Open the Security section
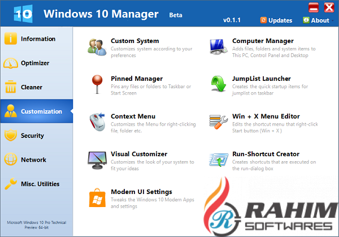Viewport: 339px width, 237px height. point(37,136)
